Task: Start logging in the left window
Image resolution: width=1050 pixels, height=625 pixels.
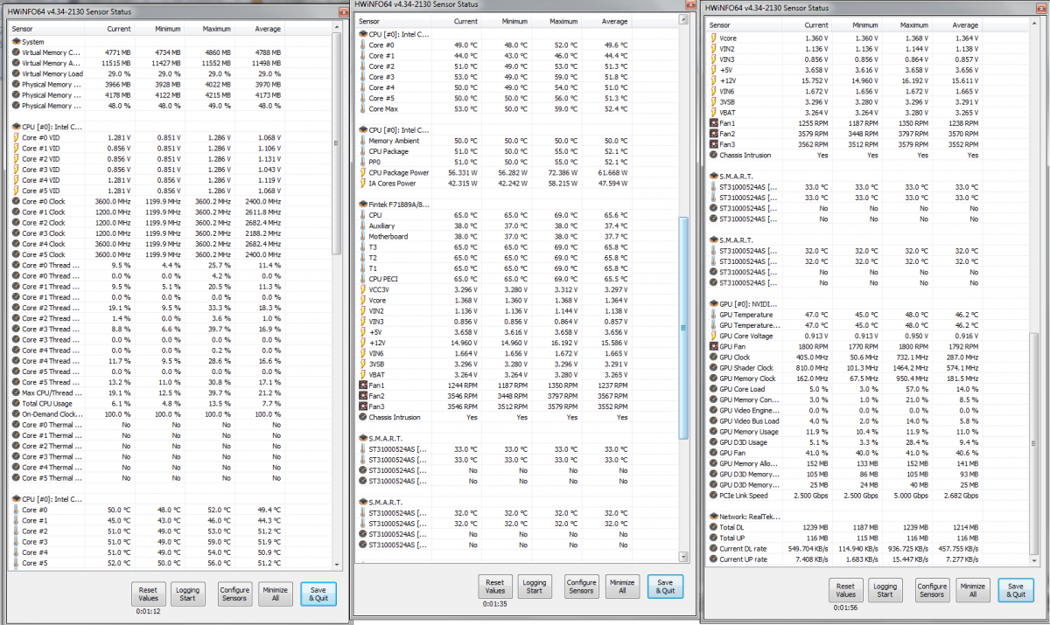Action: (188, 594)
